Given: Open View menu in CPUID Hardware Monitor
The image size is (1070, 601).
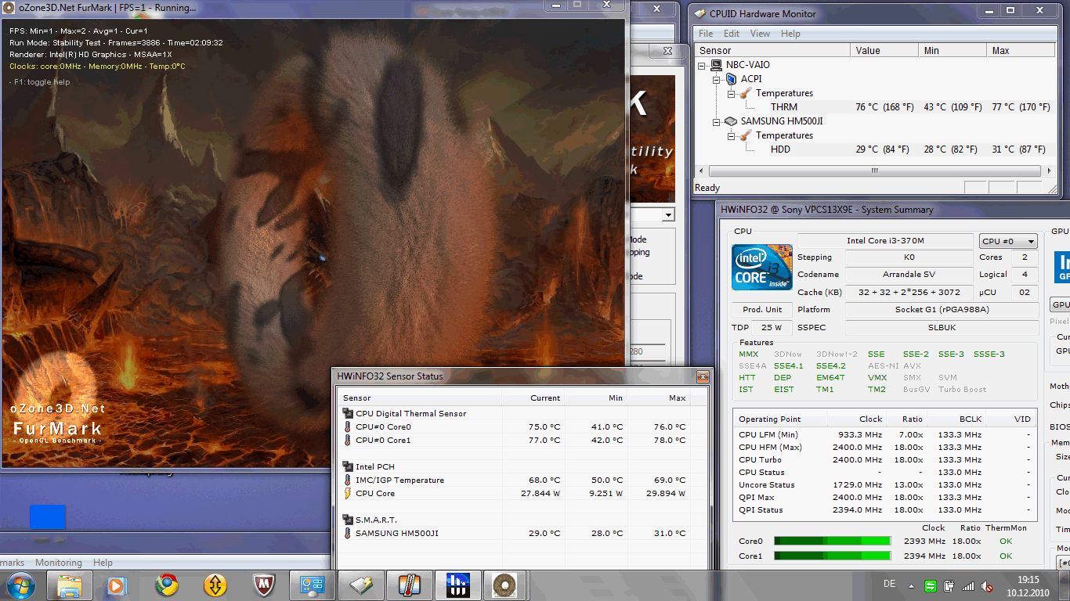Looking at the screenshot, I should tap(760, 34).
